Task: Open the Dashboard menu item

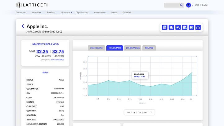Action: 21,12
